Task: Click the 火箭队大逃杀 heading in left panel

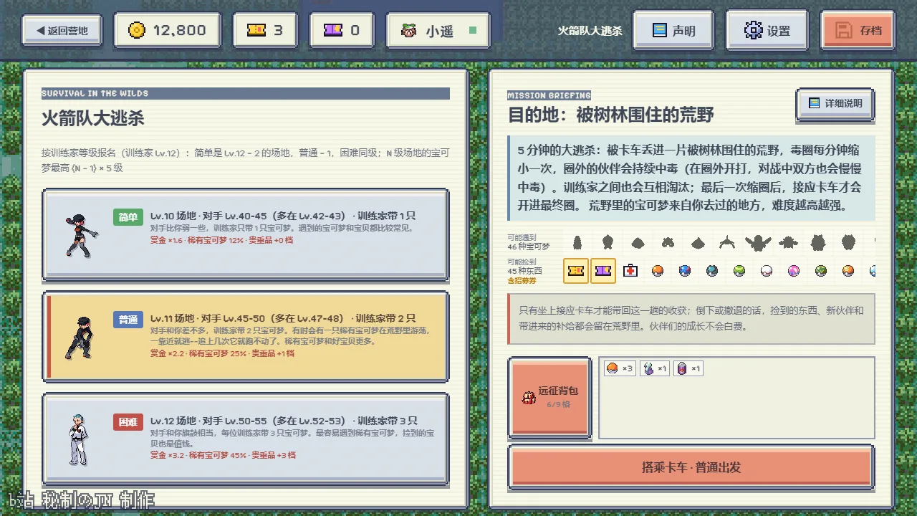Action: coord(93,118)
